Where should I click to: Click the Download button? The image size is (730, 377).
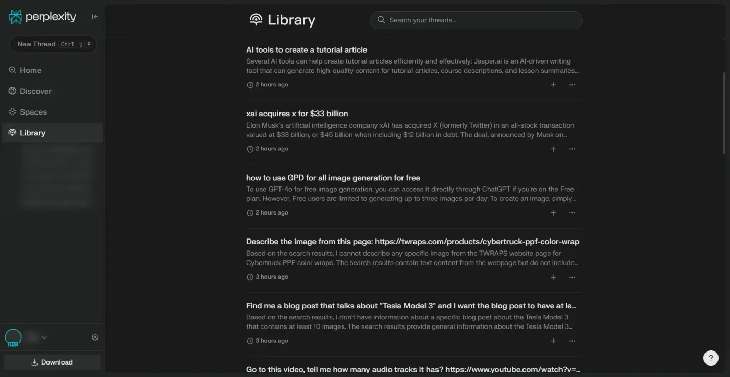pos(52,362)
